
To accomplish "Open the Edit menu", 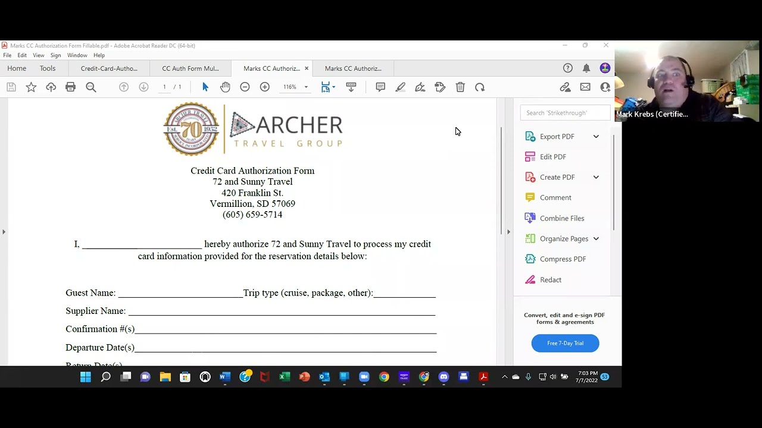I will [x=22, y=55].
